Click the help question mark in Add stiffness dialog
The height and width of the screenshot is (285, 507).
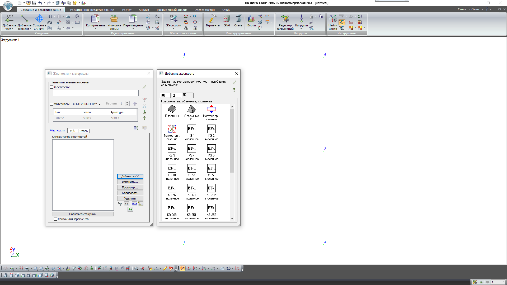click(x=234, y=90)
